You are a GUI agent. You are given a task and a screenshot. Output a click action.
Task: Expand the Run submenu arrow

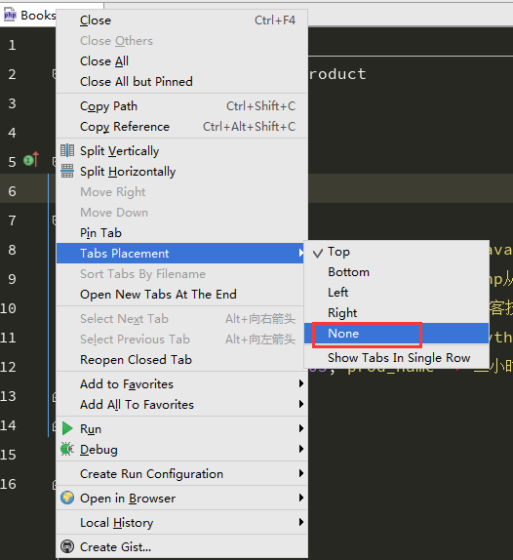coord(301,428)
